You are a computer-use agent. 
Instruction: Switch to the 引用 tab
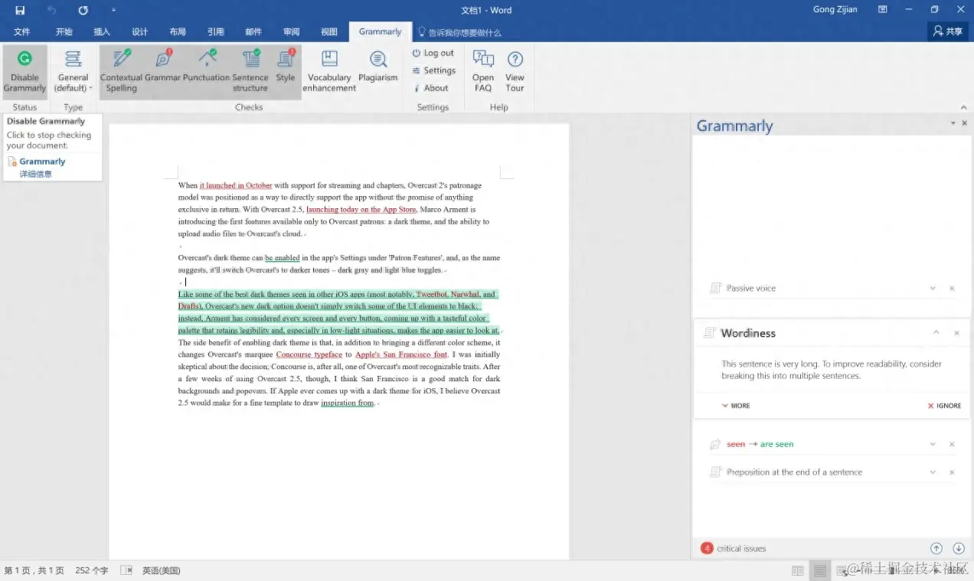click(x=216, y=32)
